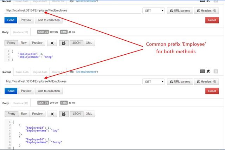Open Headers (10) tab in the 43 ms response
225x150 pixels.
pos(21,32)
